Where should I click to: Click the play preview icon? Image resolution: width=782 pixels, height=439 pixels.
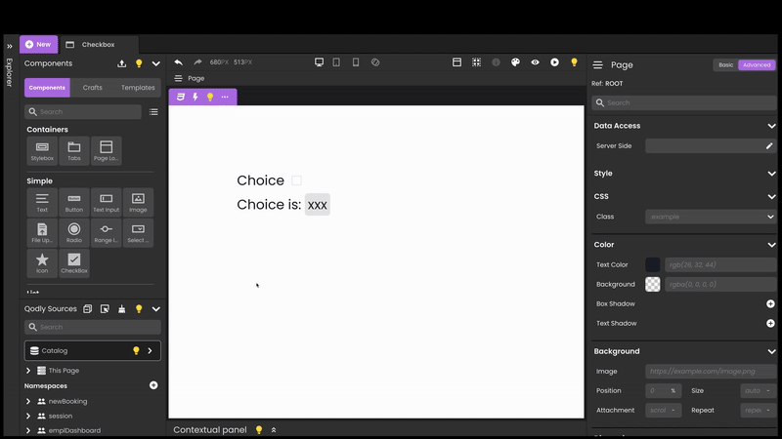tap(554, 62)
